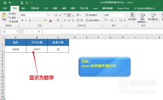Toggle 自动换行 (Wrap Text)

[x=91, y=15]
